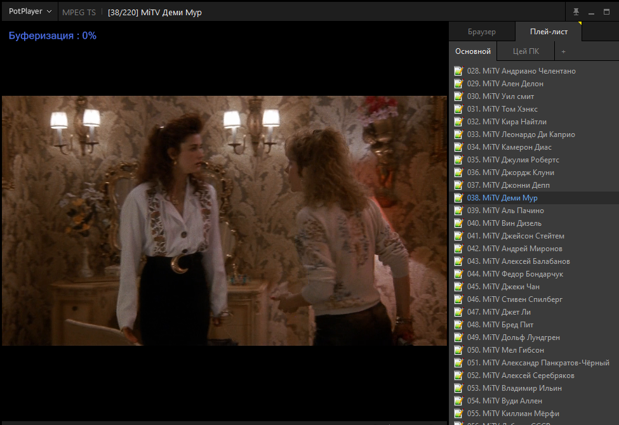
Task: Select channel 043. MiTV Алексей Балабанов
Action: point(534,261)
